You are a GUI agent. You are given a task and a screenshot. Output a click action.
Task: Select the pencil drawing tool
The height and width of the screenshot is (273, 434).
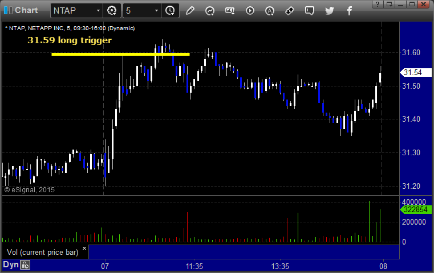coord(190,11)
